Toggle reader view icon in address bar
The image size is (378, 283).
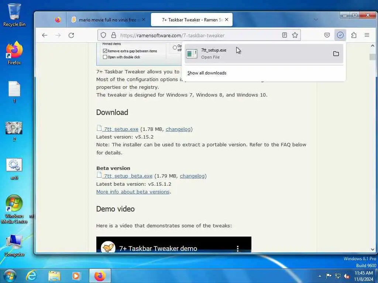click(x=285, y=35)
